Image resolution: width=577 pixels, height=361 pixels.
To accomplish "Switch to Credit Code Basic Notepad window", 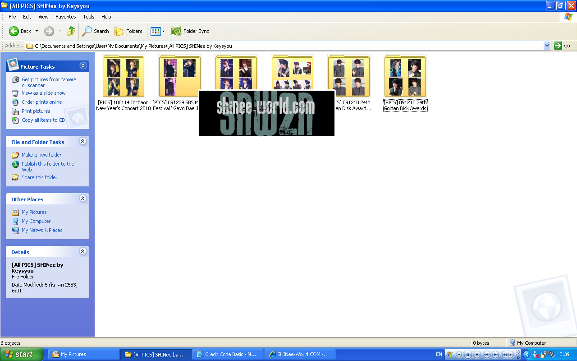I will pos(228,354).
